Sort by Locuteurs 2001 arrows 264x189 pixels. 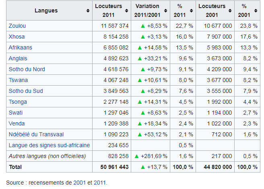tap(230, 11)
